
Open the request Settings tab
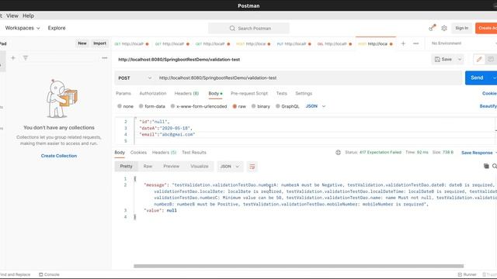coord(304,93)
